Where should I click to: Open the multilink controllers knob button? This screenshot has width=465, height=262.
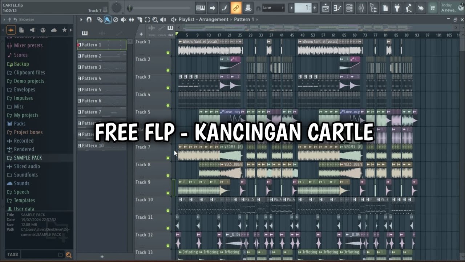(x=248, y=7)
